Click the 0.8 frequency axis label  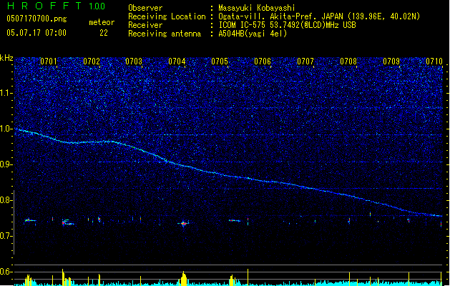pos(6,200)
